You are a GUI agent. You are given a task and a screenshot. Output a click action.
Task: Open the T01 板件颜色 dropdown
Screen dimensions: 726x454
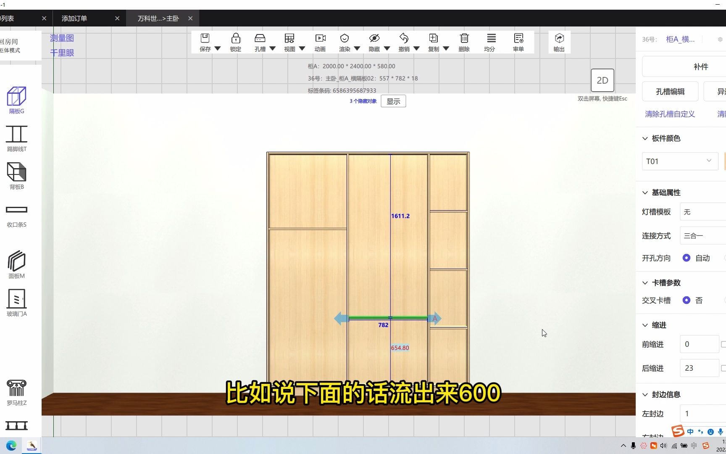click(680, 161)
